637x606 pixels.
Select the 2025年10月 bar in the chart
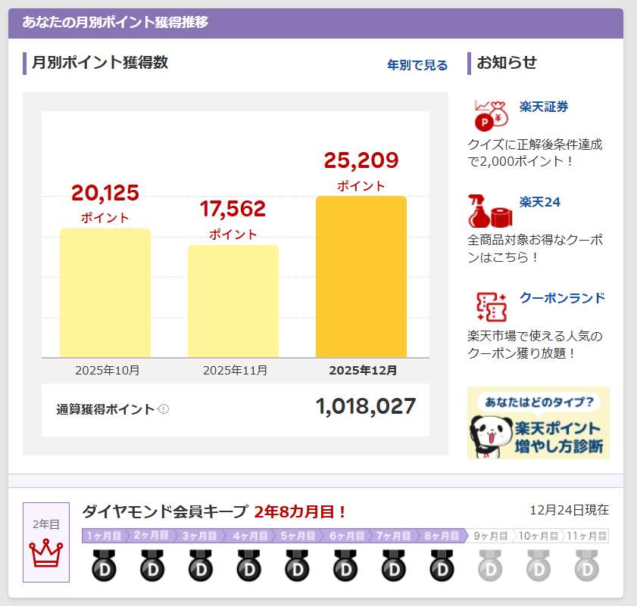105,293
